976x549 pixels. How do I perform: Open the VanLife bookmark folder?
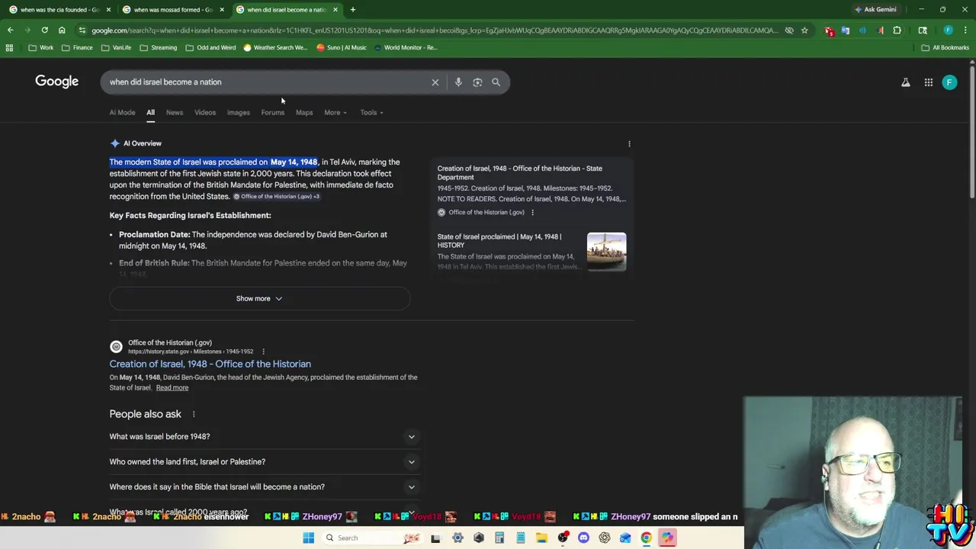(x=116, y=47)
